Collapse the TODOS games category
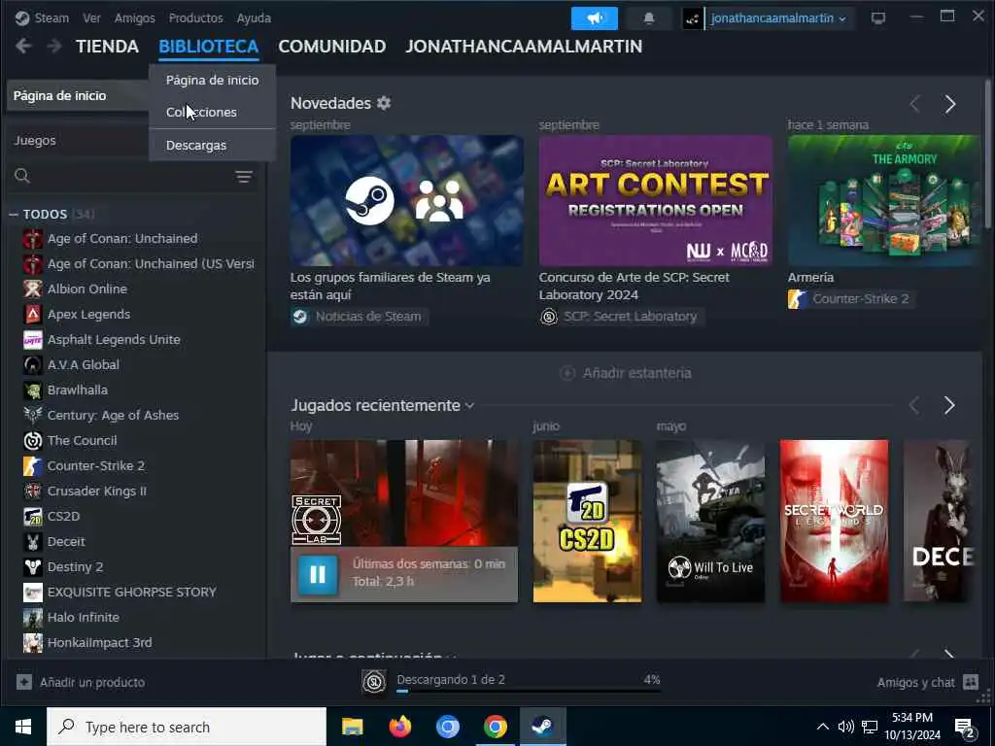 pos(14,215)
